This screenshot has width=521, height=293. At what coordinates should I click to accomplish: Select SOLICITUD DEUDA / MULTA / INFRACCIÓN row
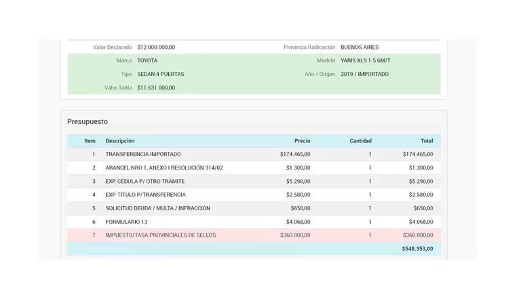(x=157, y=208)
